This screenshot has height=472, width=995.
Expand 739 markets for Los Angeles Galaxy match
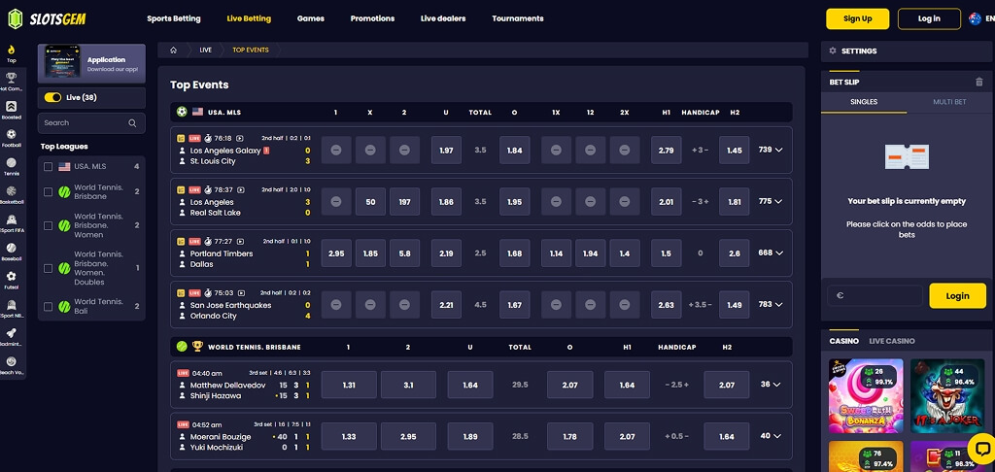coord(771,150)
